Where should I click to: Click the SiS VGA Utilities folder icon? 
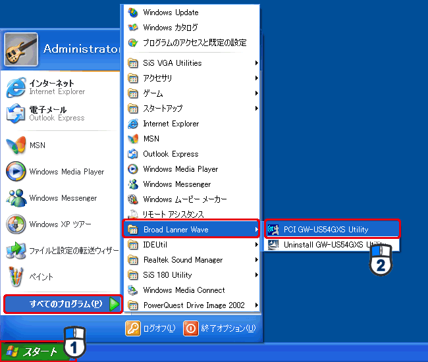pos(133,63)
